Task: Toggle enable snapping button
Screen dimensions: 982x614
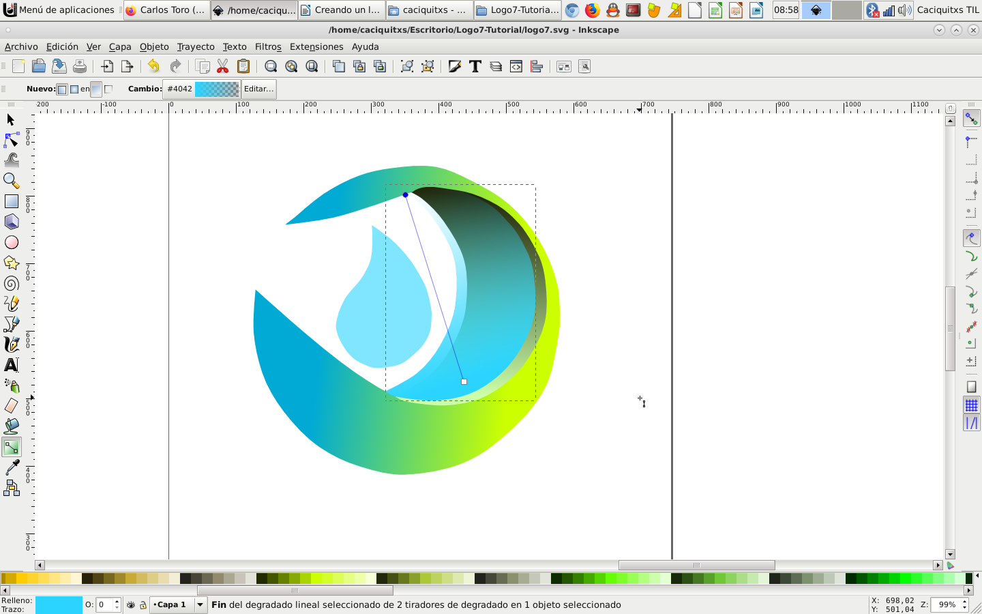Action: click(971, 119)
